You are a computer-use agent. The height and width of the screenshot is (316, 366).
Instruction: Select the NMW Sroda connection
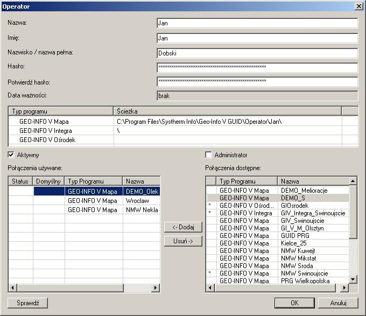click(278, 265)
